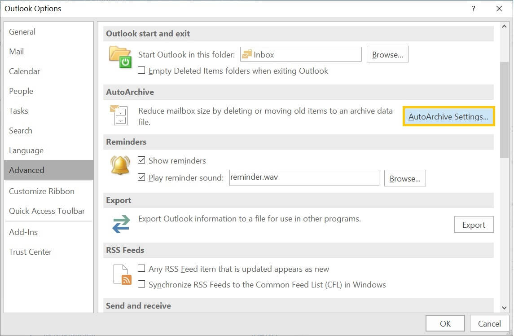Select the Calendar options category

click(49, 71)
